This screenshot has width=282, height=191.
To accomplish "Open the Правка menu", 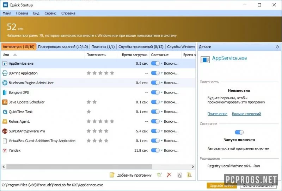I will (22, 13).
